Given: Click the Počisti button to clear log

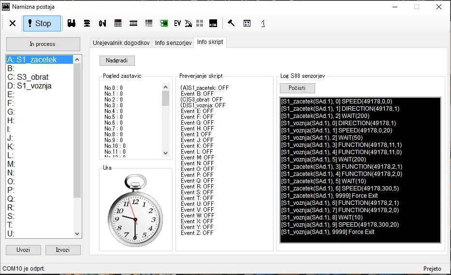Looking at the screenshot, I should (x=297, y=88).
